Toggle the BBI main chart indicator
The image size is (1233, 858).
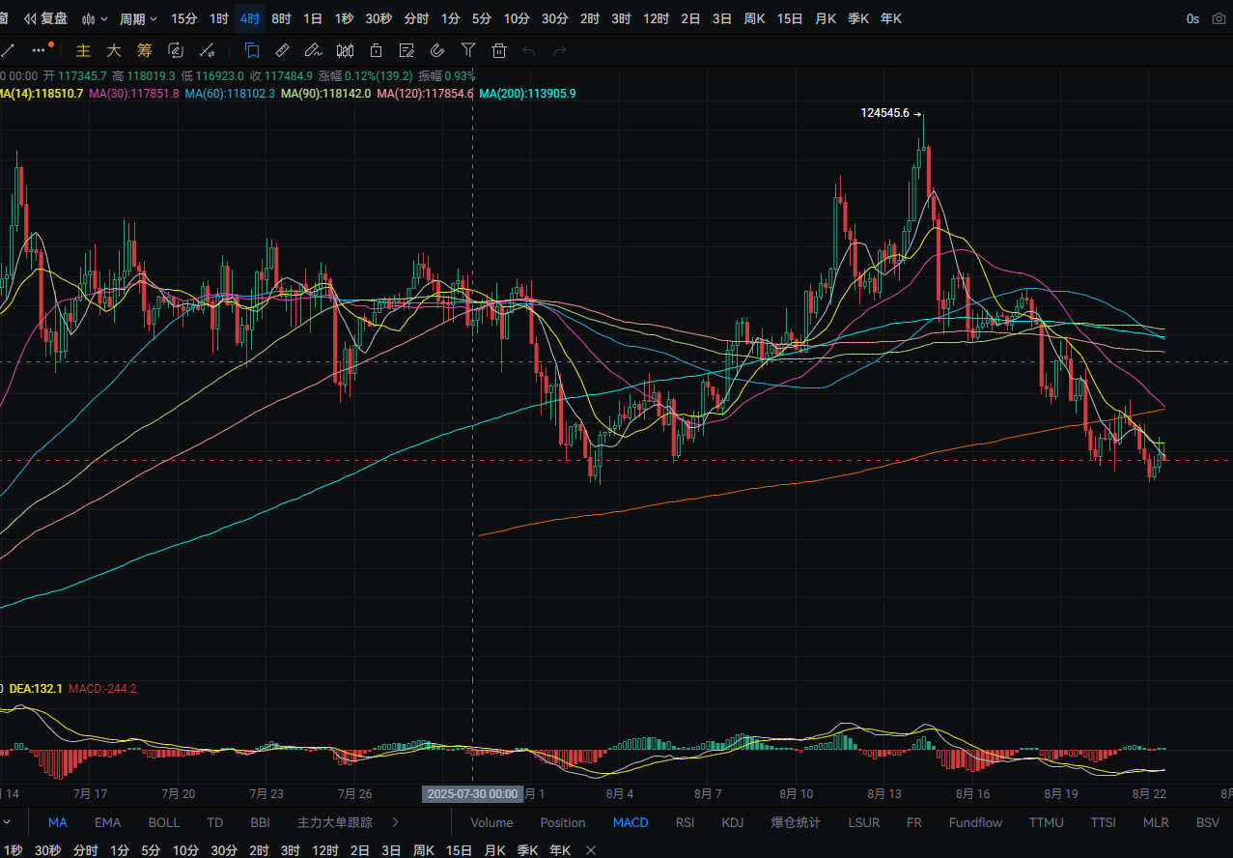pyautogui.click(x=260, y=822)
